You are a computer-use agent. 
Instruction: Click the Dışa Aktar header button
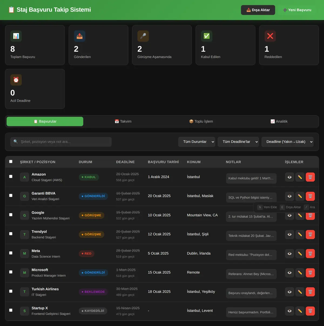click(x=258, y=10)
